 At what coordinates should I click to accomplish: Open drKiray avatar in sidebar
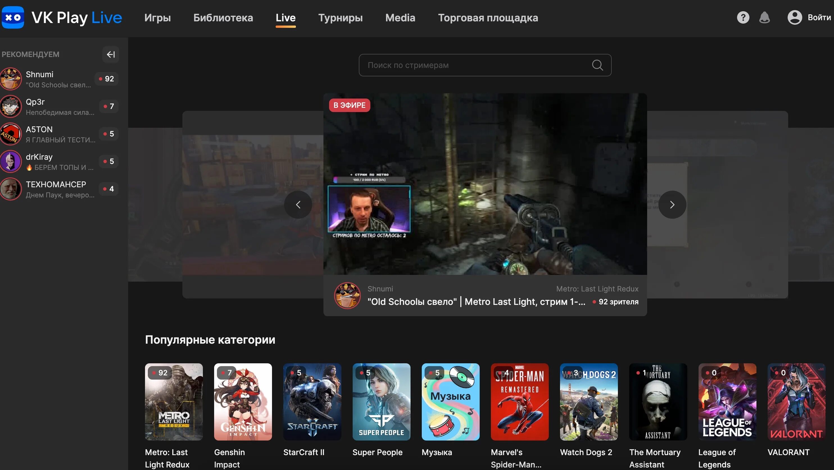pyautogui.click(x=11, y=161)
